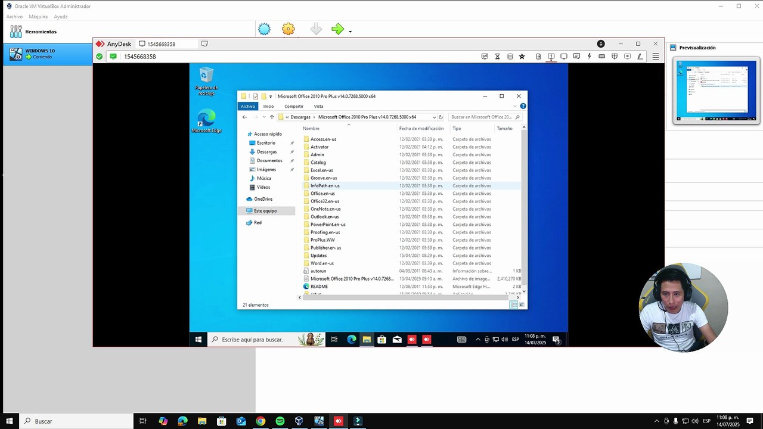
Task: Open AnyDesk actions lightning bolt
Action: (x=590, y=57)
